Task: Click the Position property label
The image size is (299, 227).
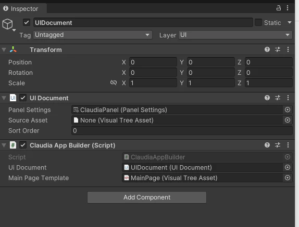Action: coord(20,62)
